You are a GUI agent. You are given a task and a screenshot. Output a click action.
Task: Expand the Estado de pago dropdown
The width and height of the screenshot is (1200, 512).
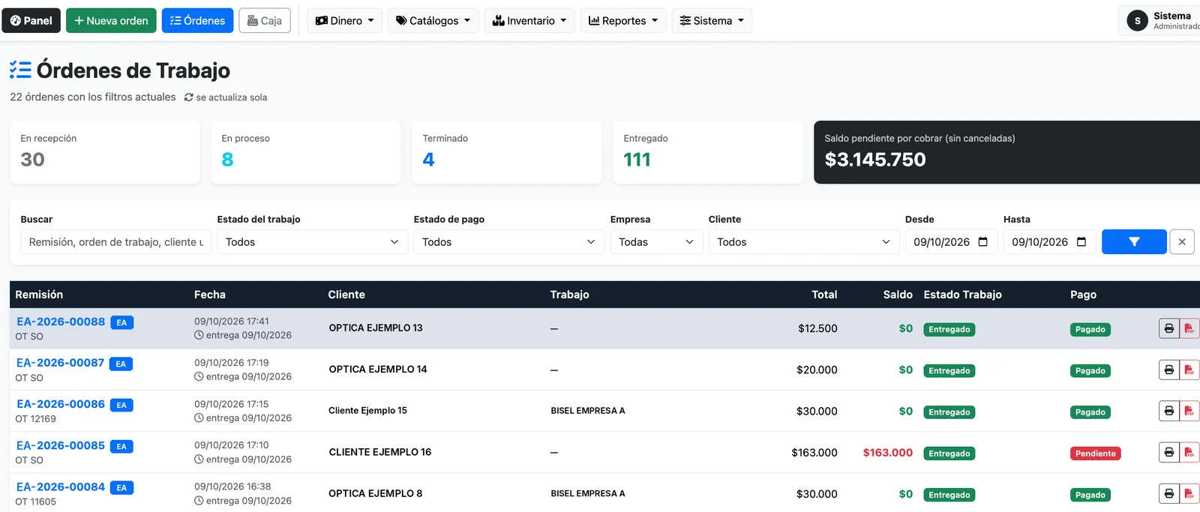[508, 241]
